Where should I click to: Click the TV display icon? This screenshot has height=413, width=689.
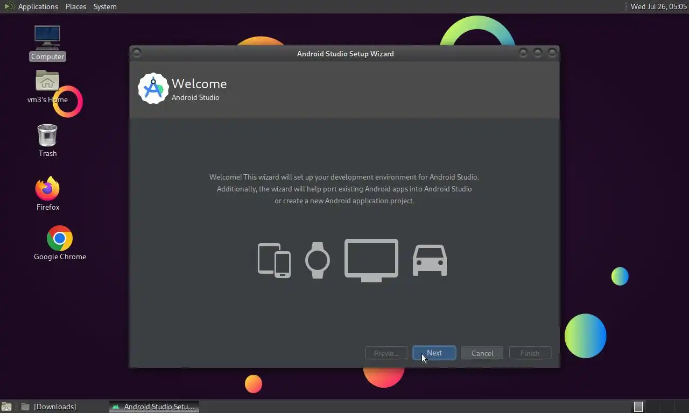coord(371,260)
